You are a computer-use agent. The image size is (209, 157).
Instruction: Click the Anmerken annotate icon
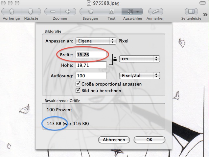click(155, 11)
